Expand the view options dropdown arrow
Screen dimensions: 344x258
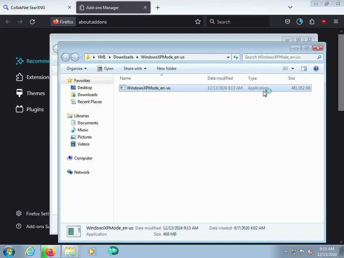(293, 69)
